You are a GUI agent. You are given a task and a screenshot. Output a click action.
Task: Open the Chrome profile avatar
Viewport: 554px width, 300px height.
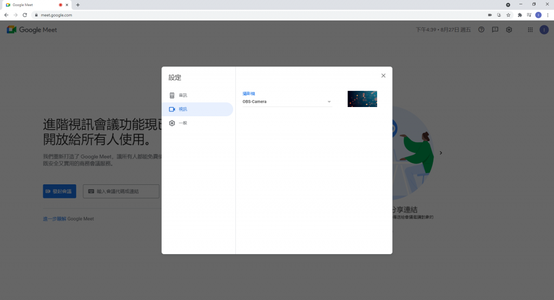pos(538,15)
